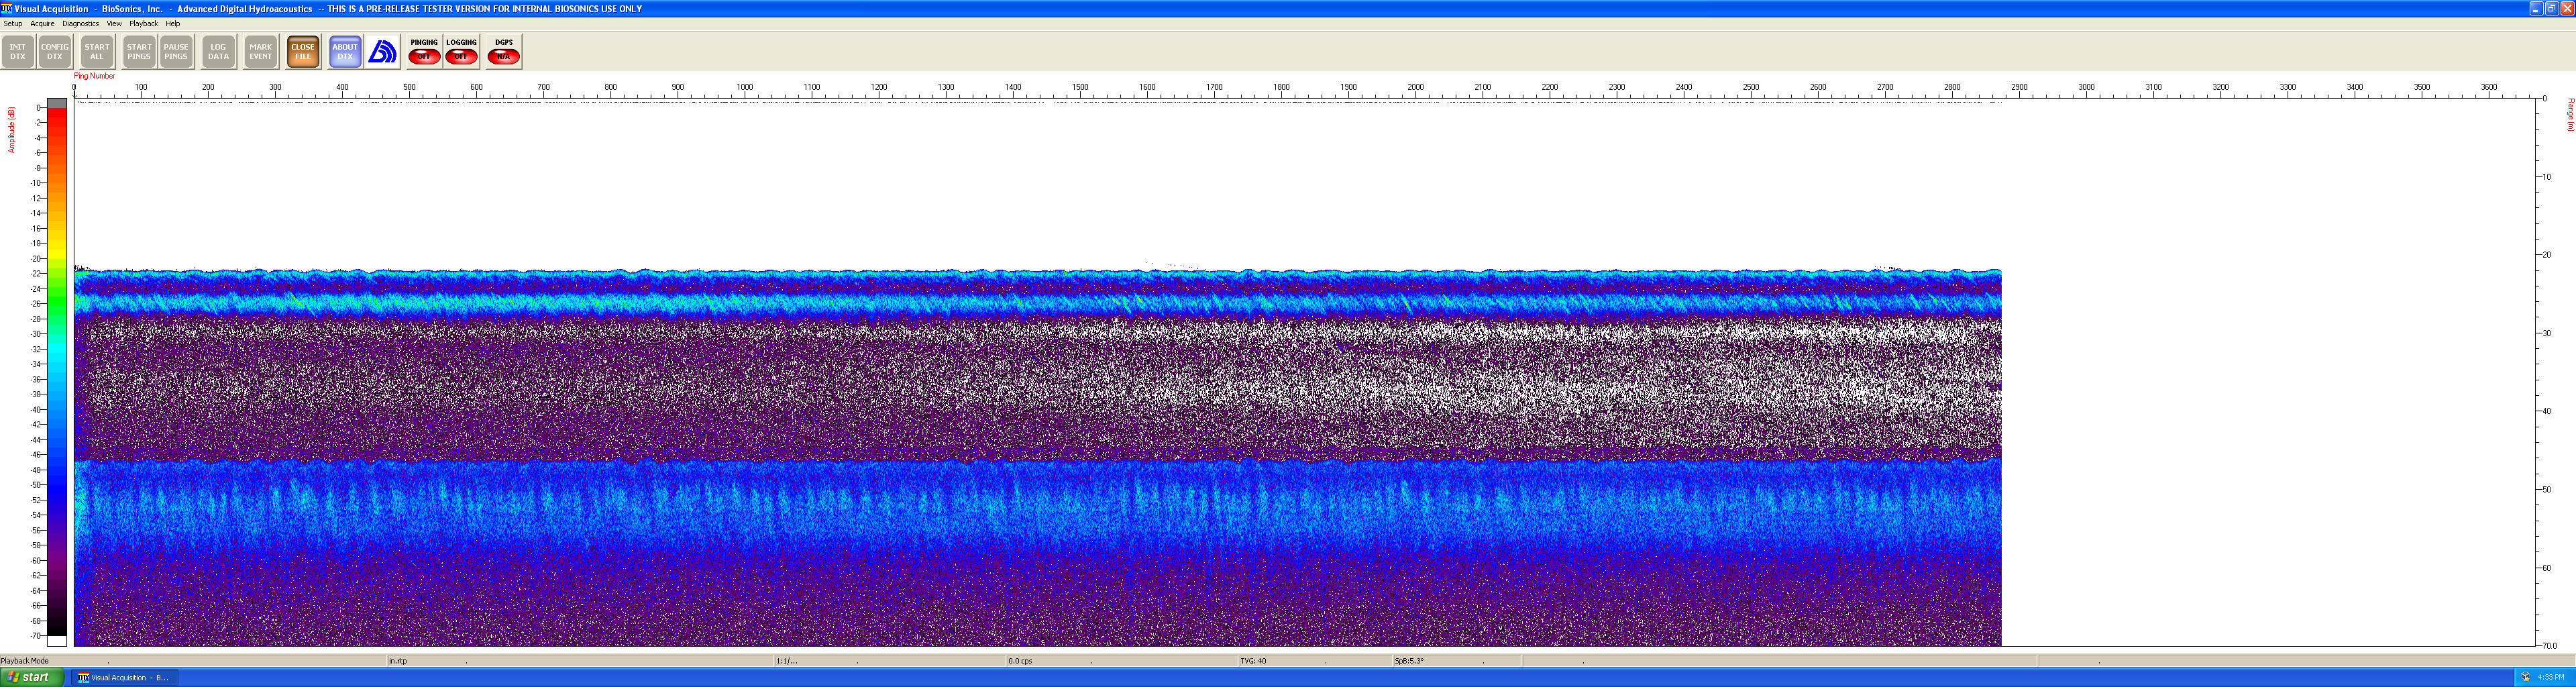Viewport: 2576px width, 687px height.
Task: Click the BioSonics blue logo icon
Action: click(383, 52)
